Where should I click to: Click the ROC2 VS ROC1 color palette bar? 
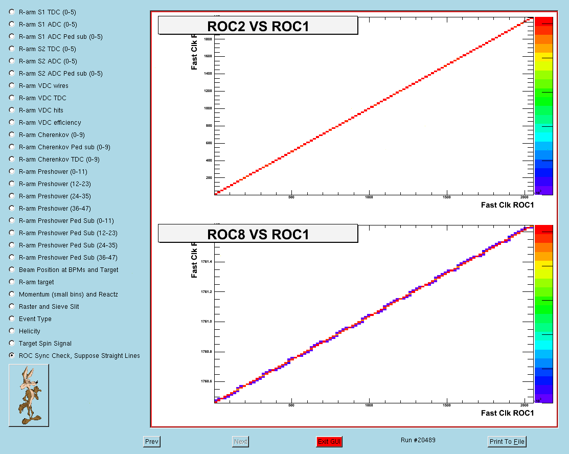543,106
